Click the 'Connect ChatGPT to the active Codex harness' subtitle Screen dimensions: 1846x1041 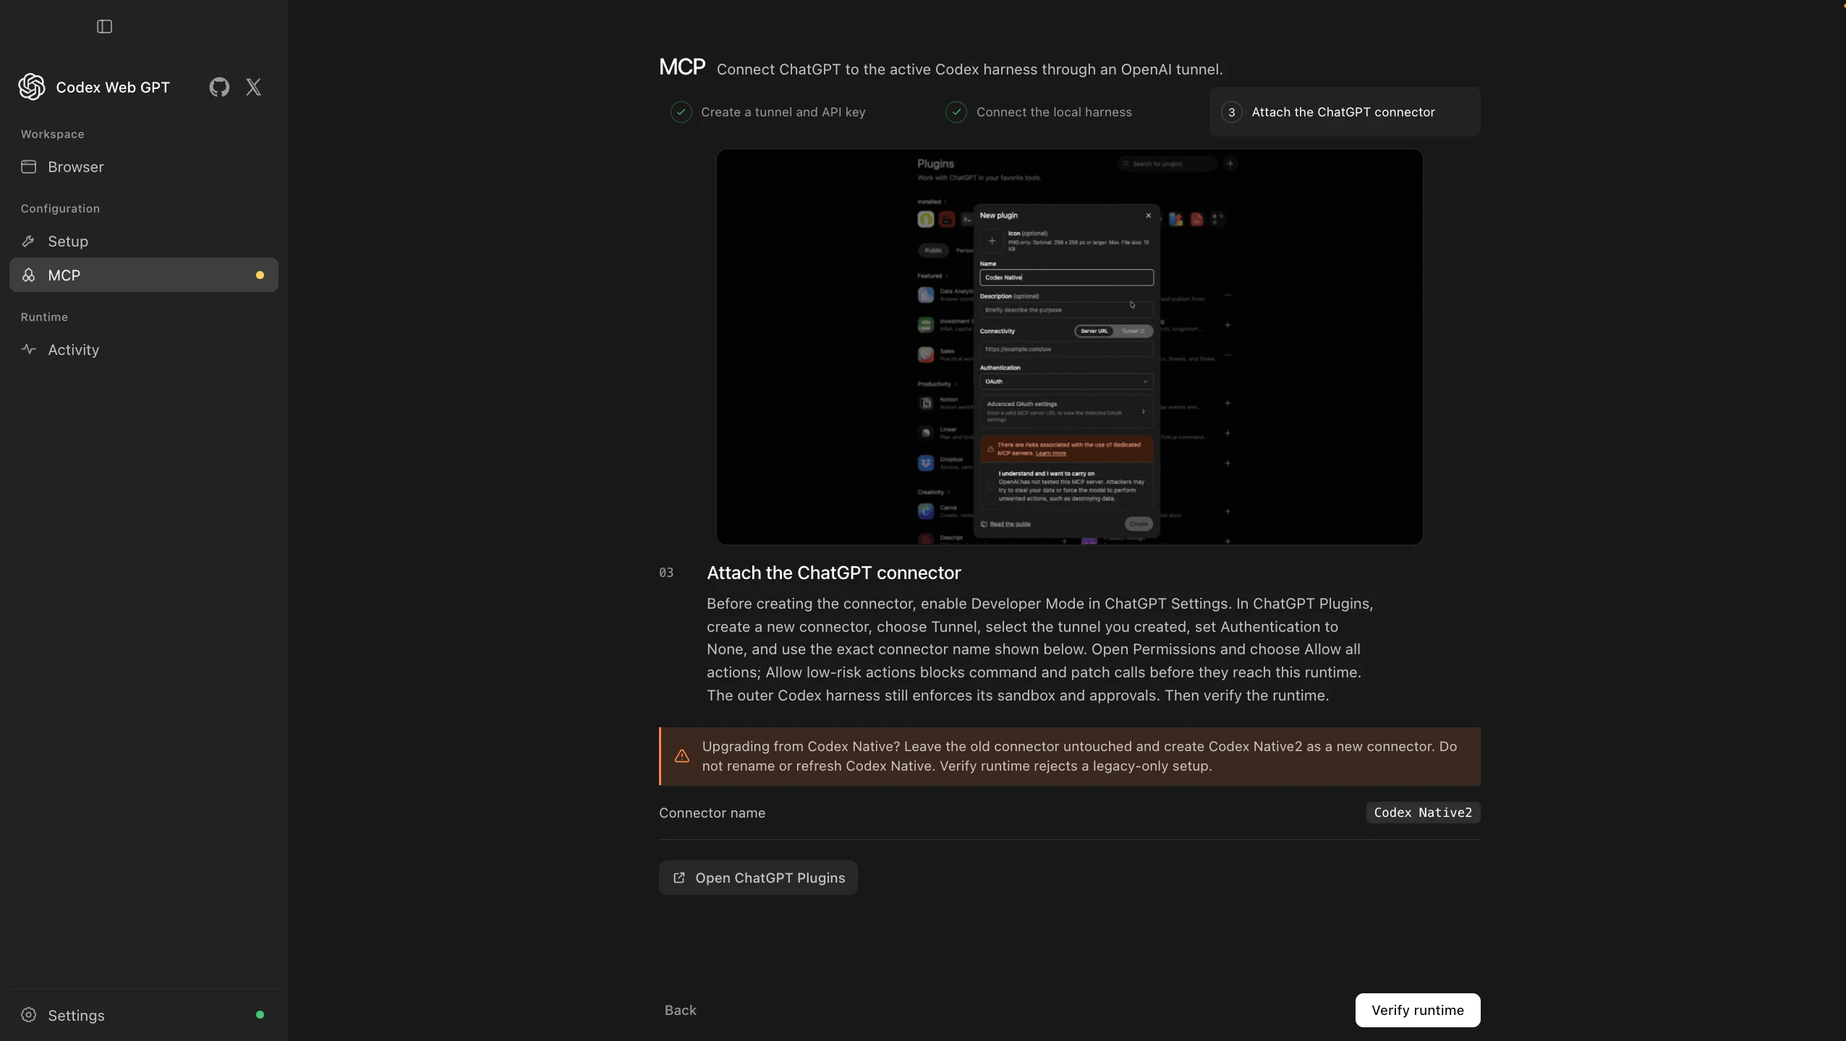point(969,69)
